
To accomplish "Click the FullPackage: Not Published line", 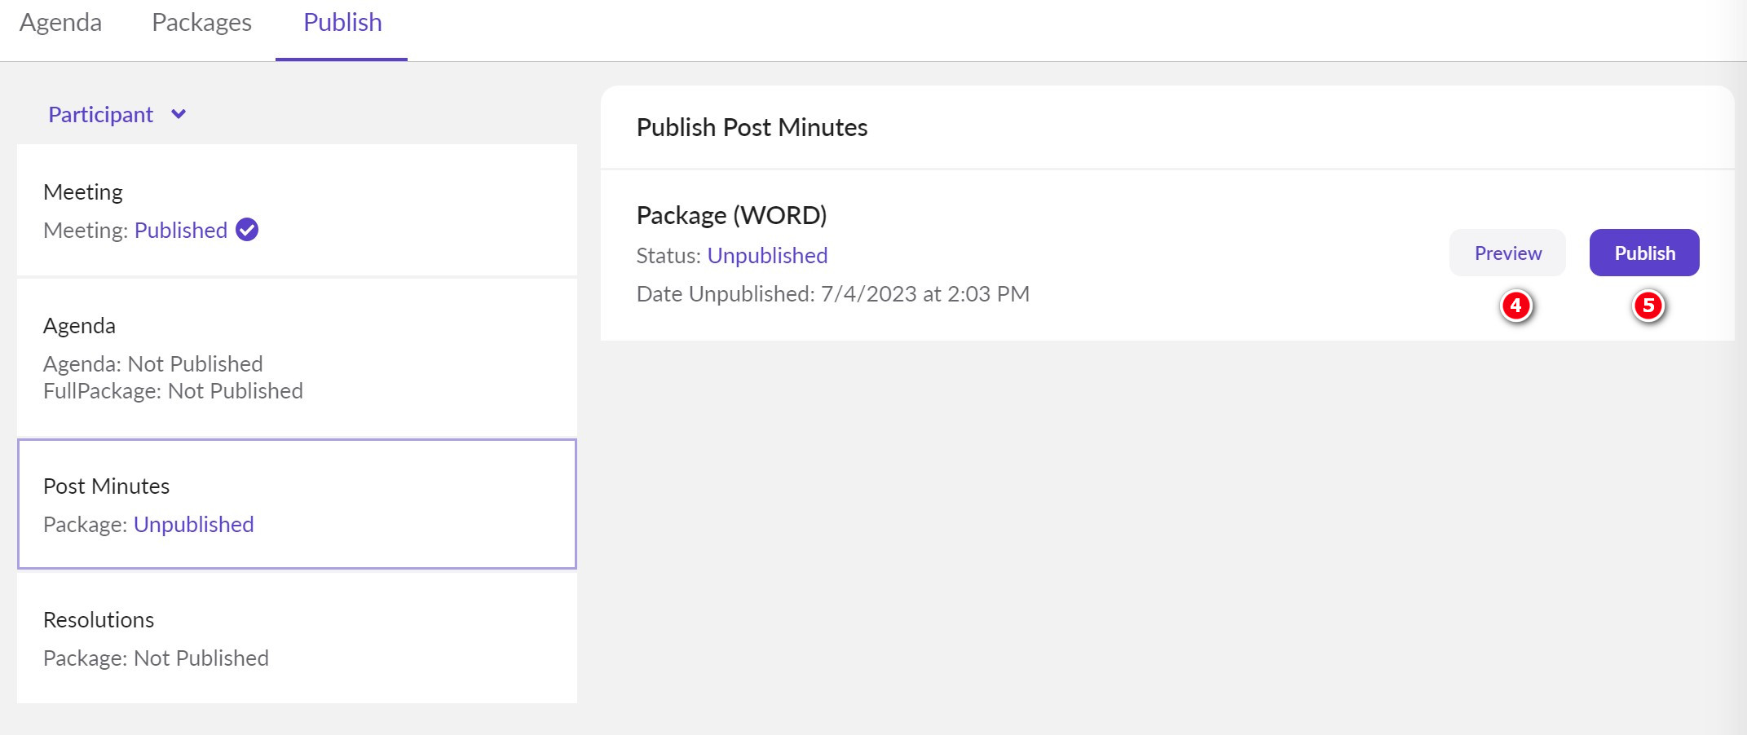I will [x=173, y=391].
